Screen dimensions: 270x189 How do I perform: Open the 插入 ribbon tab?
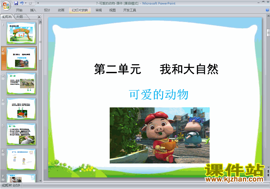(33, 10)
